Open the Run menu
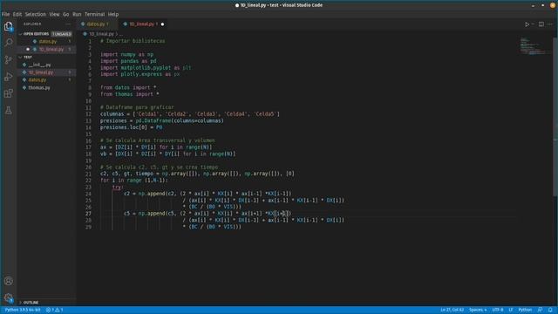 [x=77, y=14]
